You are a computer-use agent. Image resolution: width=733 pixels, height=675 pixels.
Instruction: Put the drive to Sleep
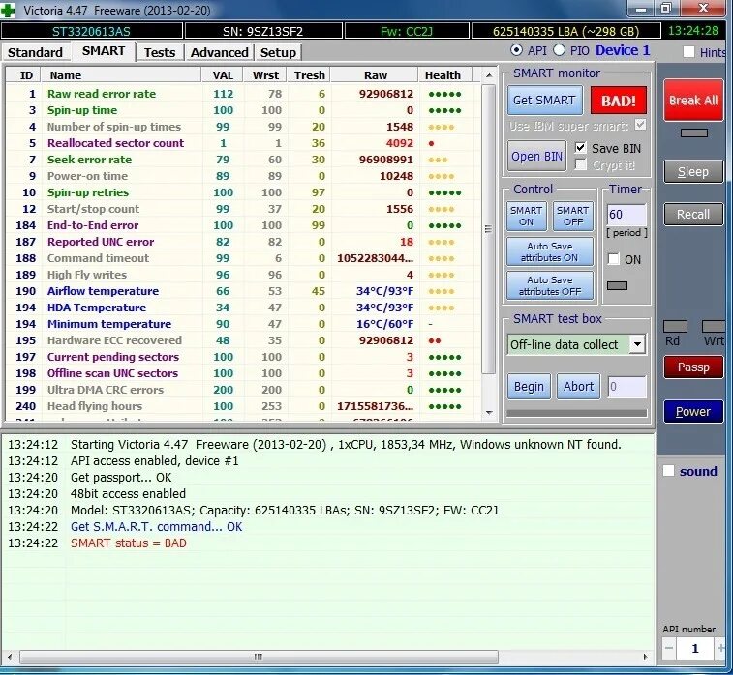click(x=693, y=172)
